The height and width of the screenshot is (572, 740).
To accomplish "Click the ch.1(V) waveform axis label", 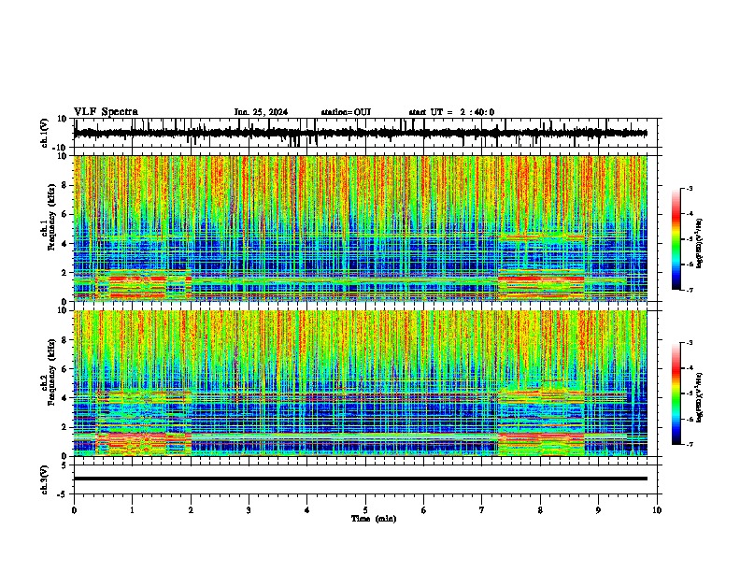I will tap(45, 133).
